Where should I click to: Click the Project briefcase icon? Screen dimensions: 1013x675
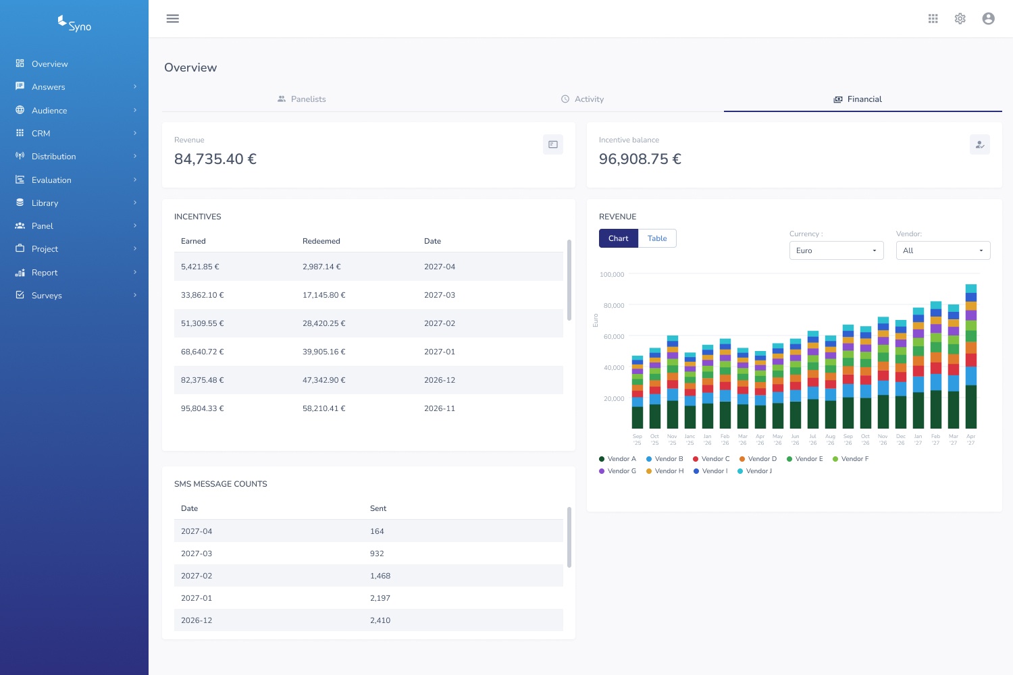20,248
